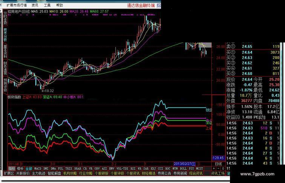Click the plus zoom-in button
The image size is (285, 183).
(214, 168)
